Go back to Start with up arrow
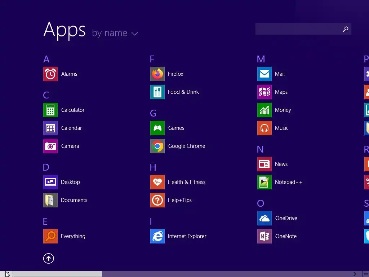369x277 pixels. pyautogui.click(x=49, y=258)
